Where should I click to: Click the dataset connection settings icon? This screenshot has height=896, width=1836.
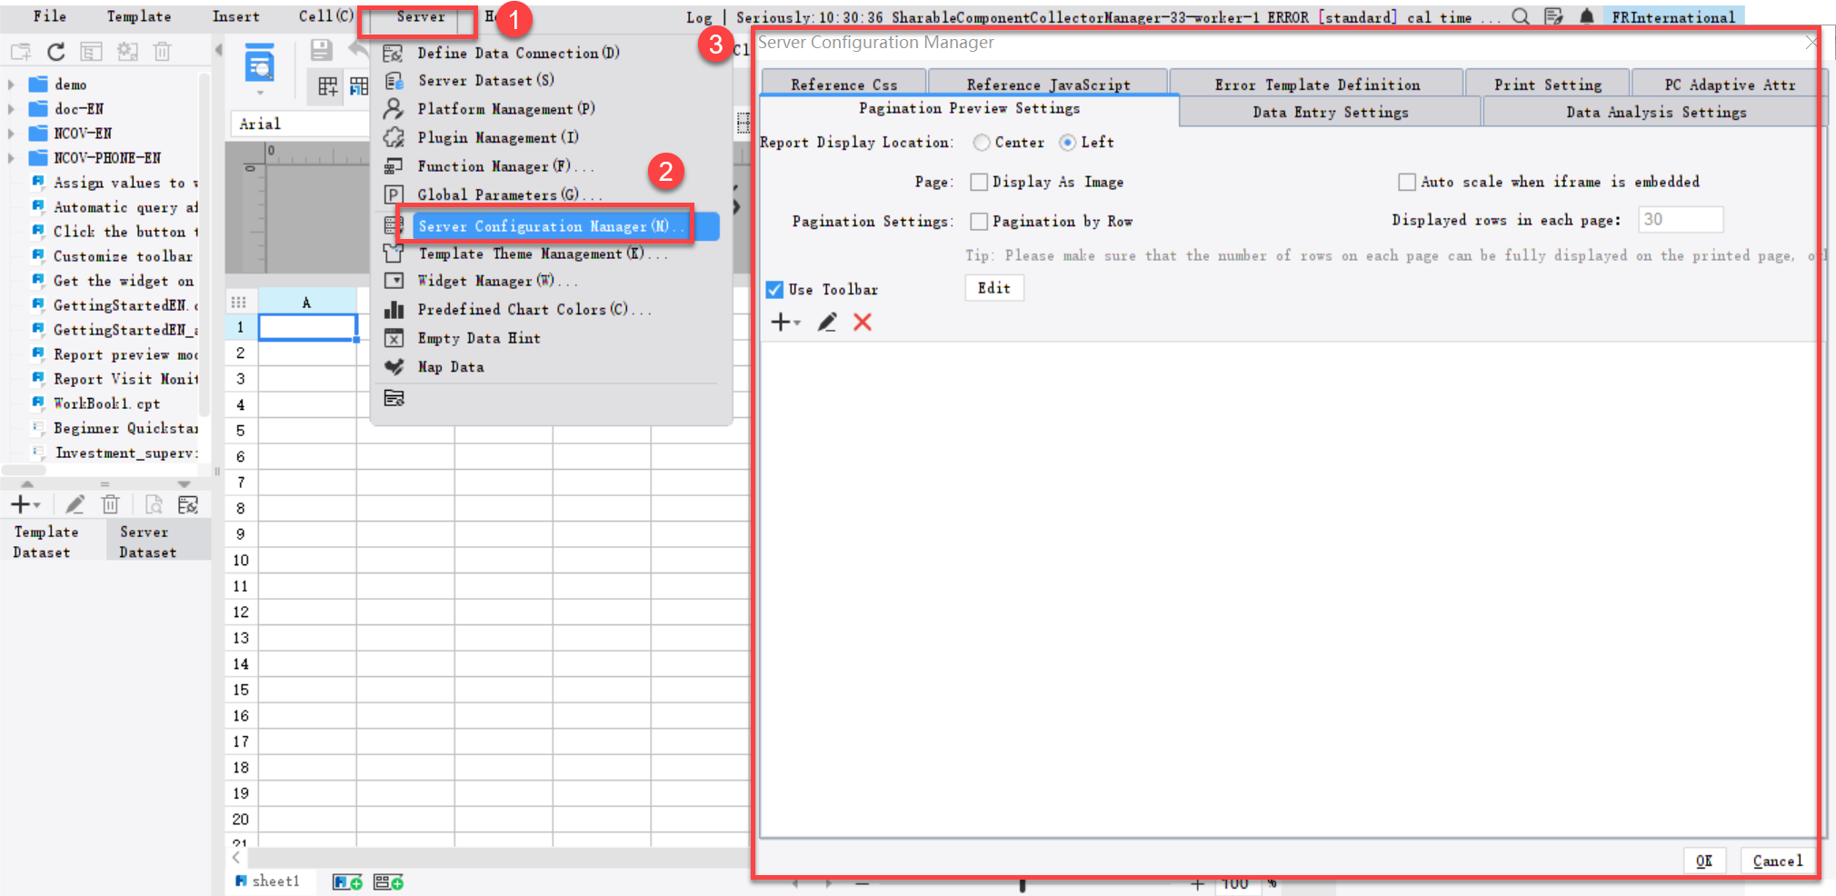[x=188, y=504]
